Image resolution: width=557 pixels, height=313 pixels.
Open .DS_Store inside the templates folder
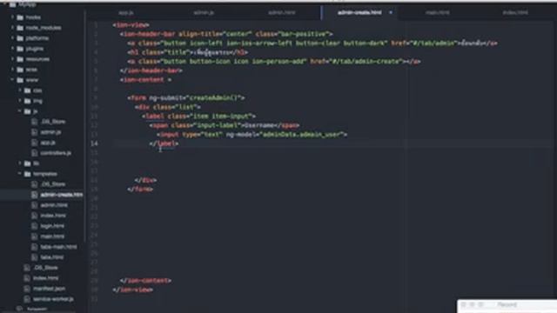(53, 184)
